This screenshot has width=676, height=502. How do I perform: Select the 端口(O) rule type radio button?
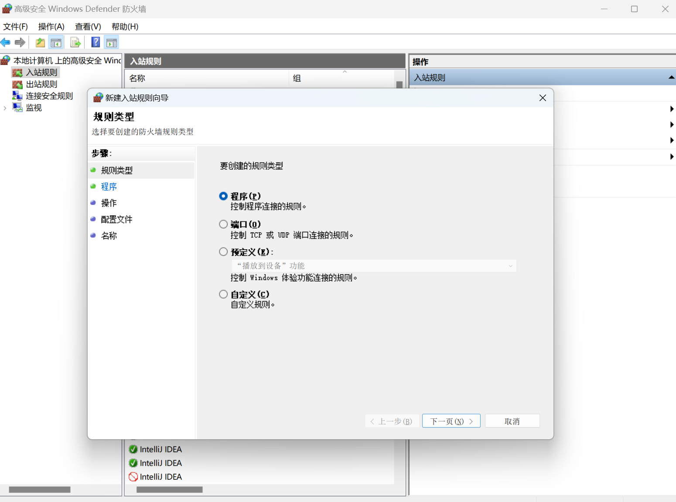click(223, 224)
